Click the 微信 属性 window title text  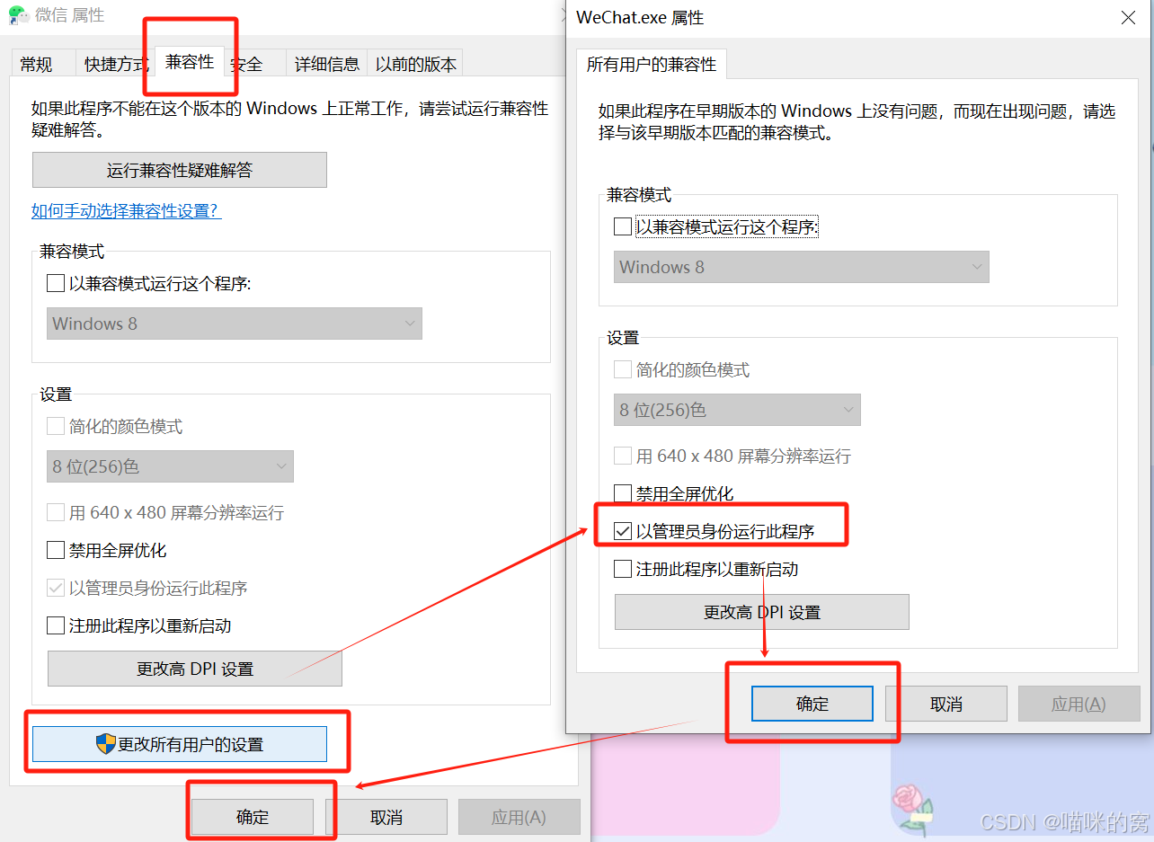click(x=69, y=15)
